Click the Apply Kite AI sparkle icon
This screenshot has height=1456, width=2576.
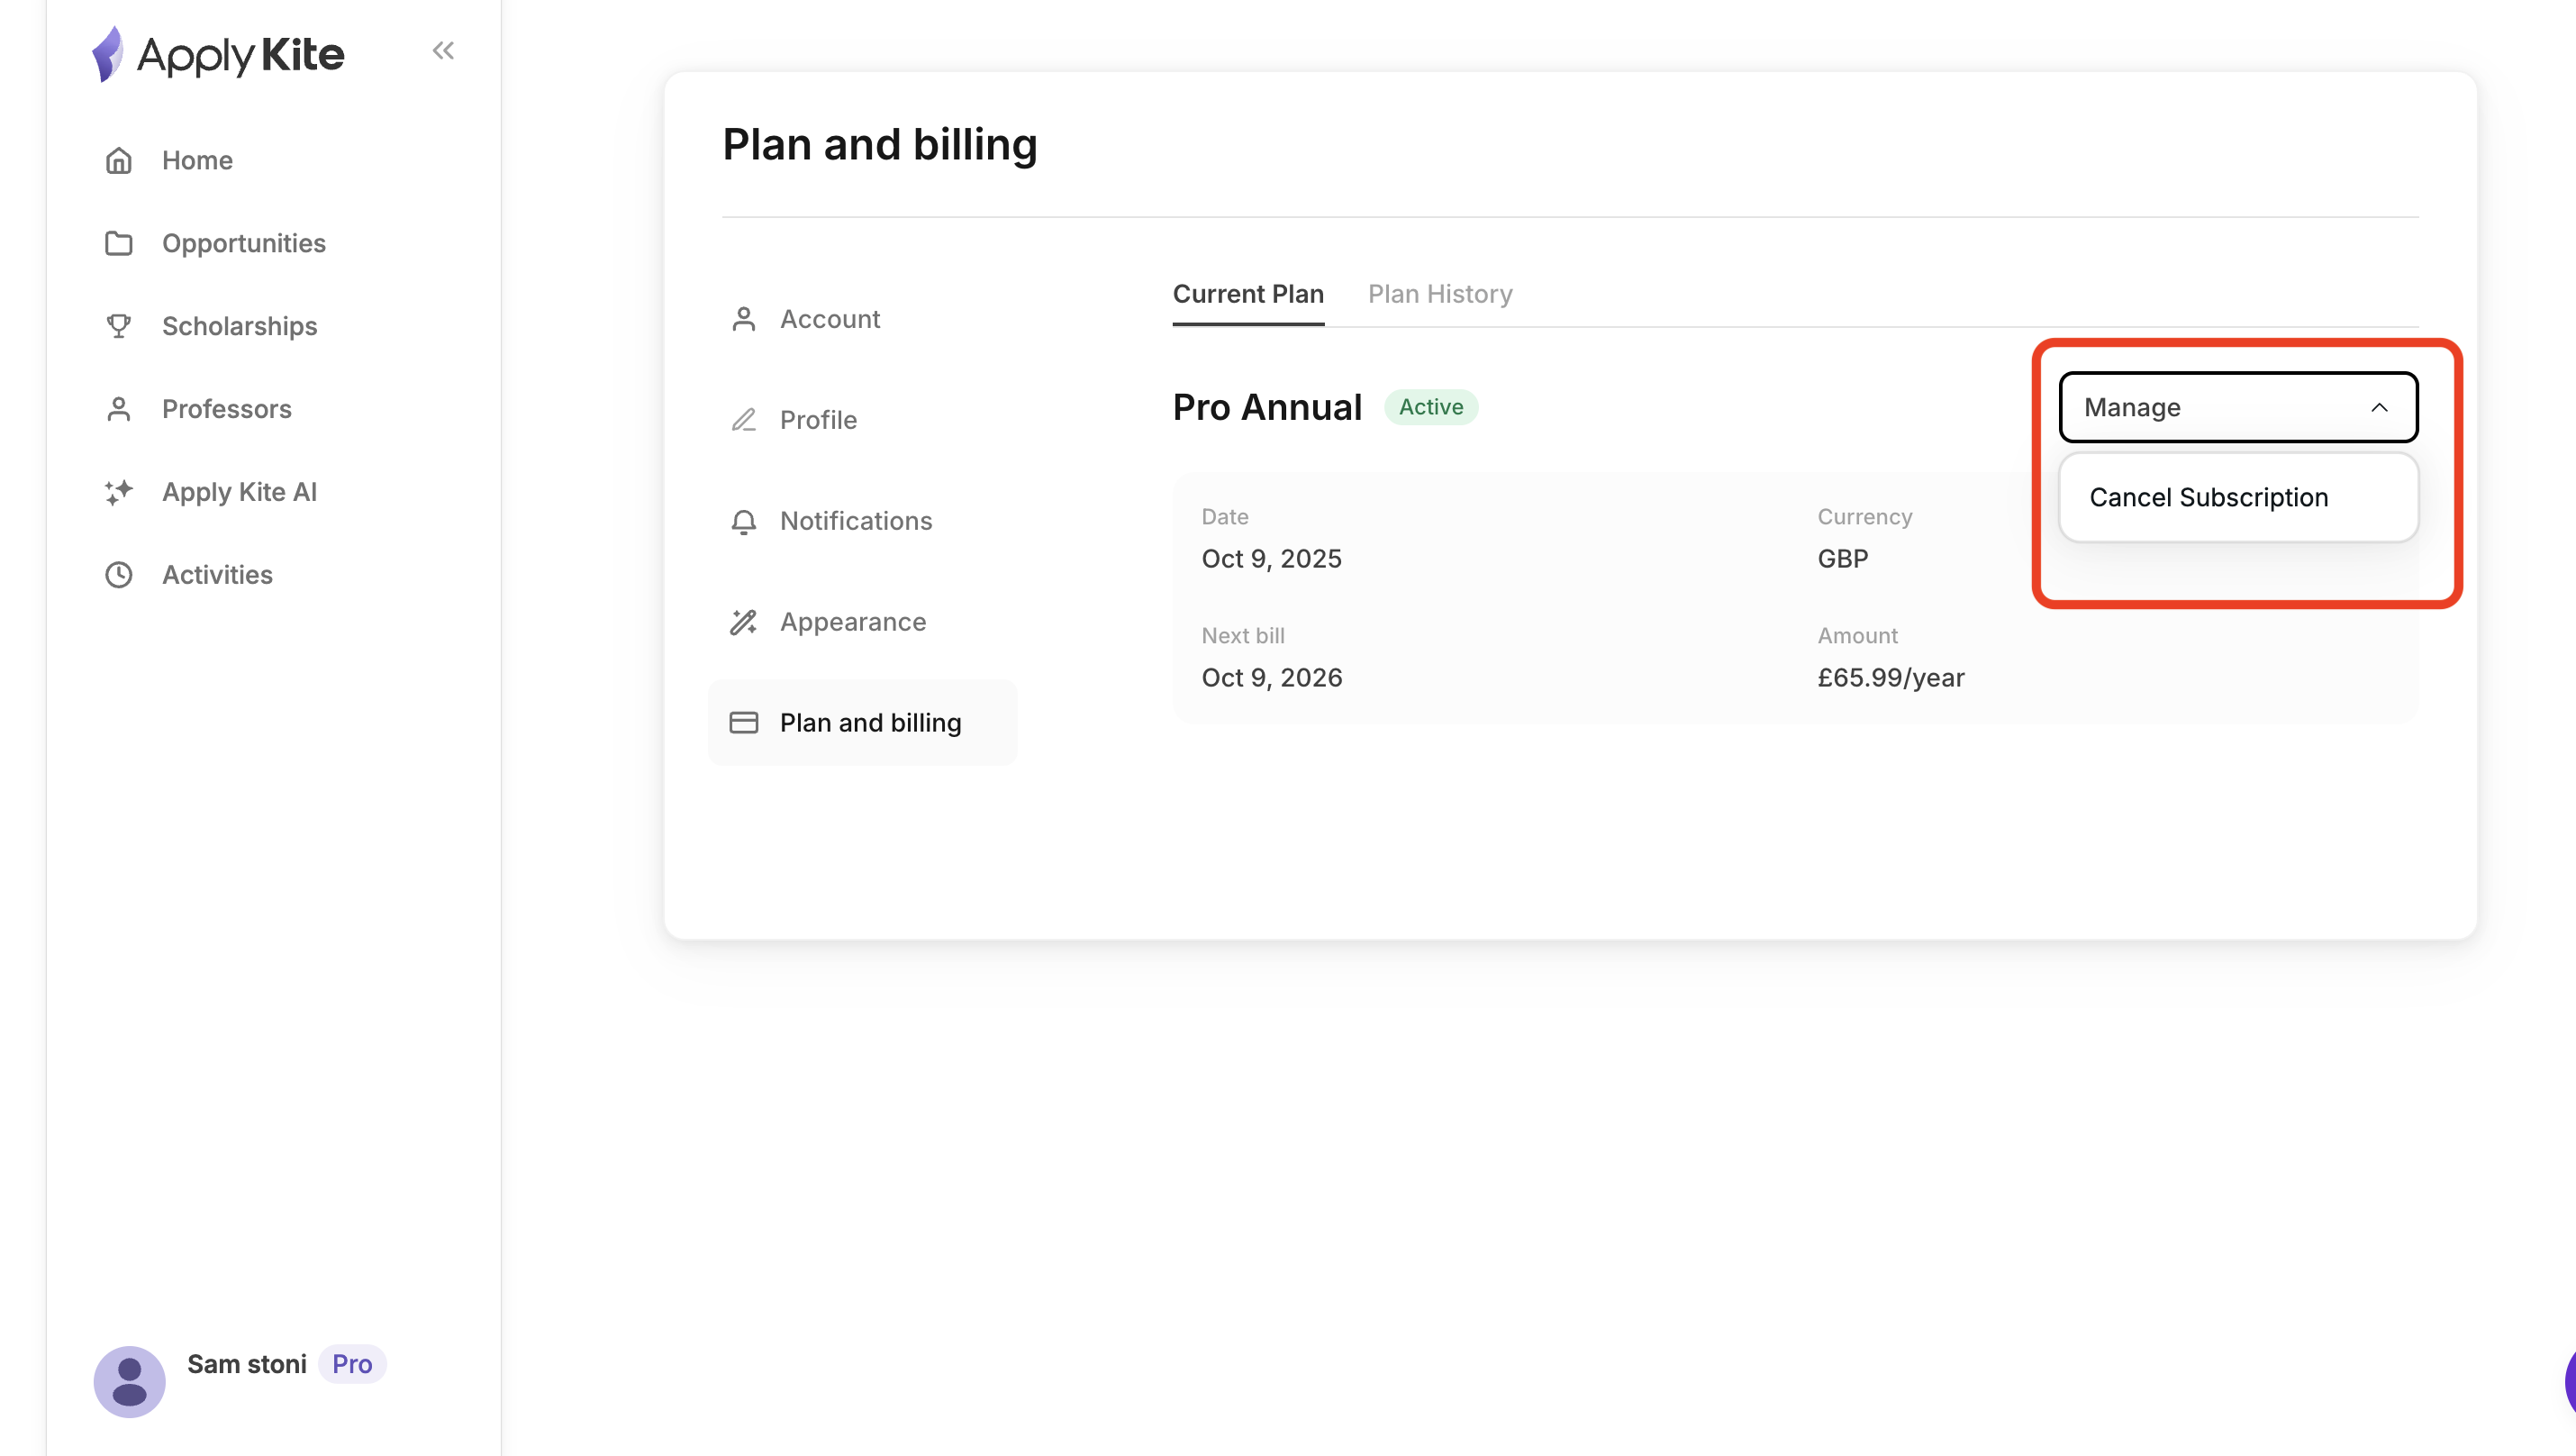point(119,492)
